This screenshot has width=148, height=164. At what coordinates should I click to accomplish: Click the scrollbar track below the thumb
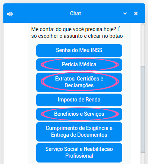point(143,158)
